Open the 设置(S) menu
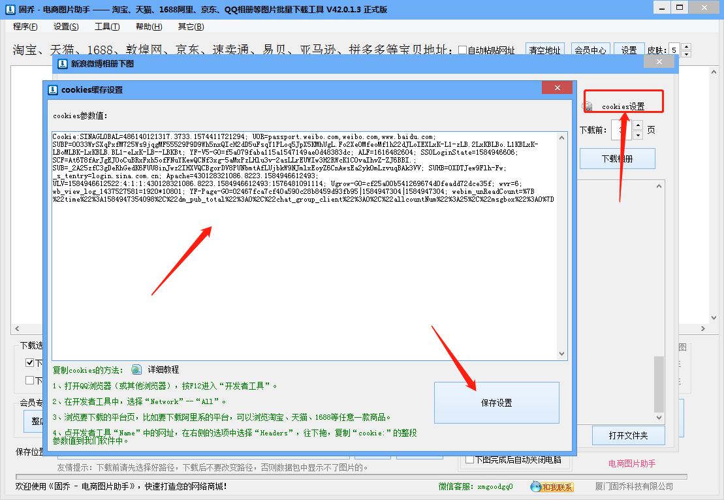Image resolution: width=724 pixels, height=500 pixels. tap(65, 27)
